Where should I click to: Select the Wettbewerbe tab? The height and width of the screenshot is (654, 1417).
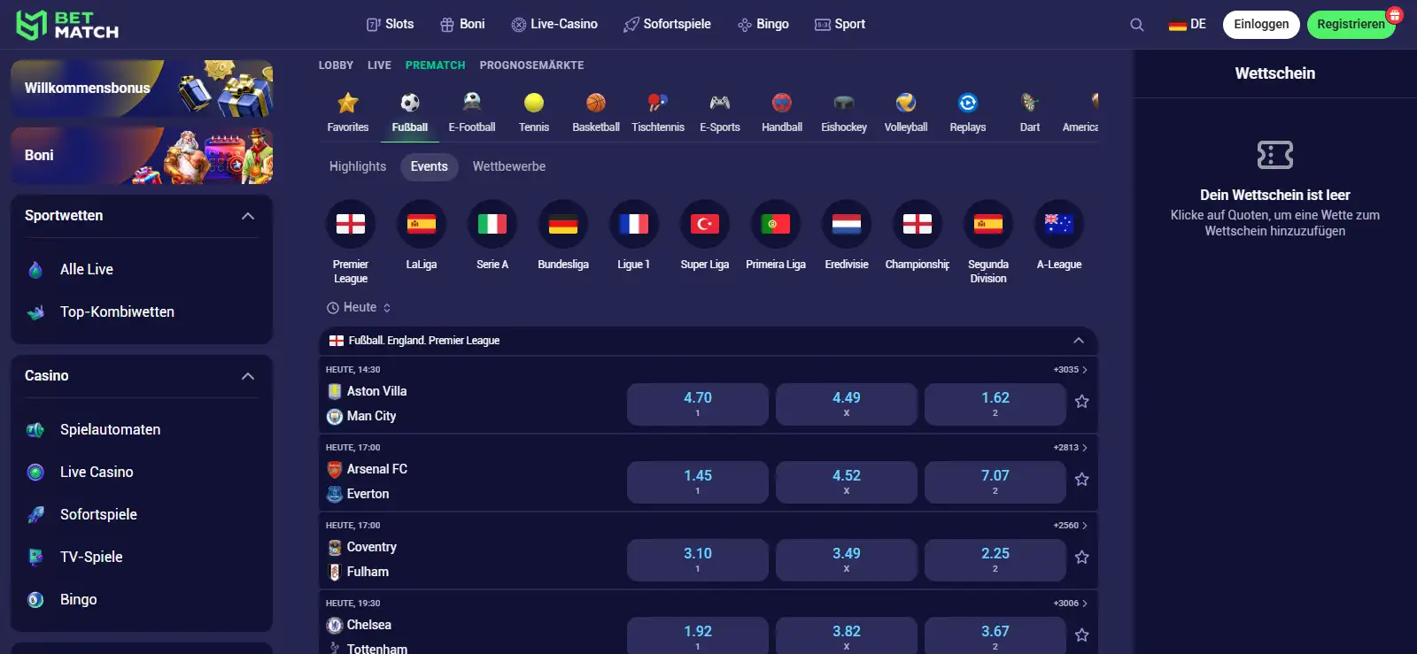coord(509,166)
